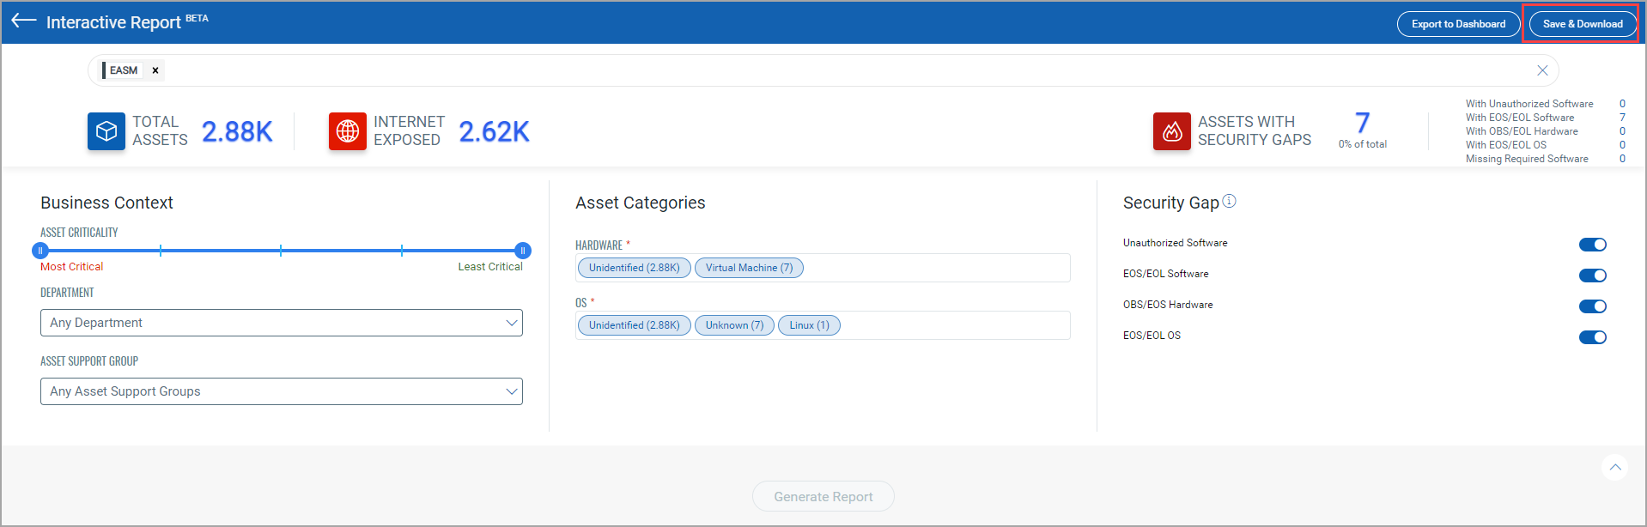Click the back arrow icon

tap(24, 21)
